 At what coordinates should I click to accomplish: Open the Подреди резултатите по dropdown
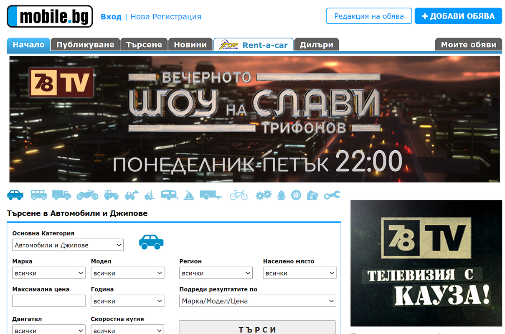click(258, 301)
